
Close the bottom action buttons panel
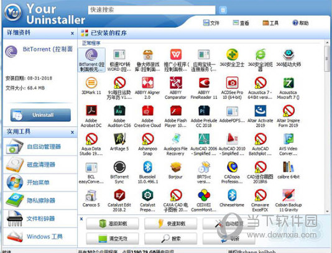click(x=81, y=219)
